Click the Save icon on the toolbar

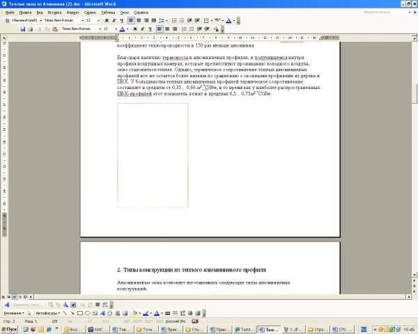pos(22,29)
